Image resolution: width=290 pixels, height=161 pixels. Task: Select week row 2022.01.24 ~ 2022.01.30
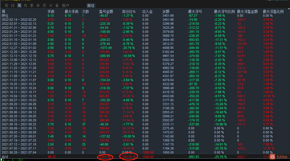coord(145,32)
